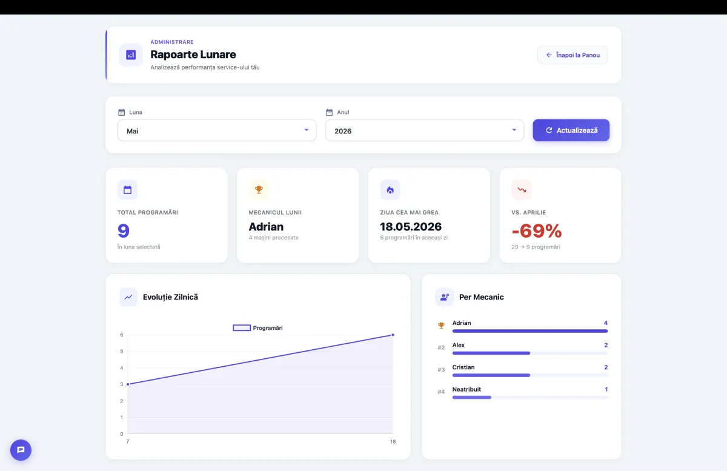Click the flame icon on Ziua Cea Mai Grea card
727x471 pixels.
click(x=390, y=190)
